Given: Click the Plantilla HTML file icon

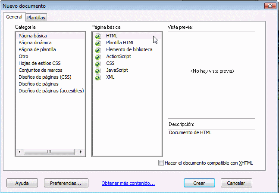Looking at the screenshot, I should (98, 43).
